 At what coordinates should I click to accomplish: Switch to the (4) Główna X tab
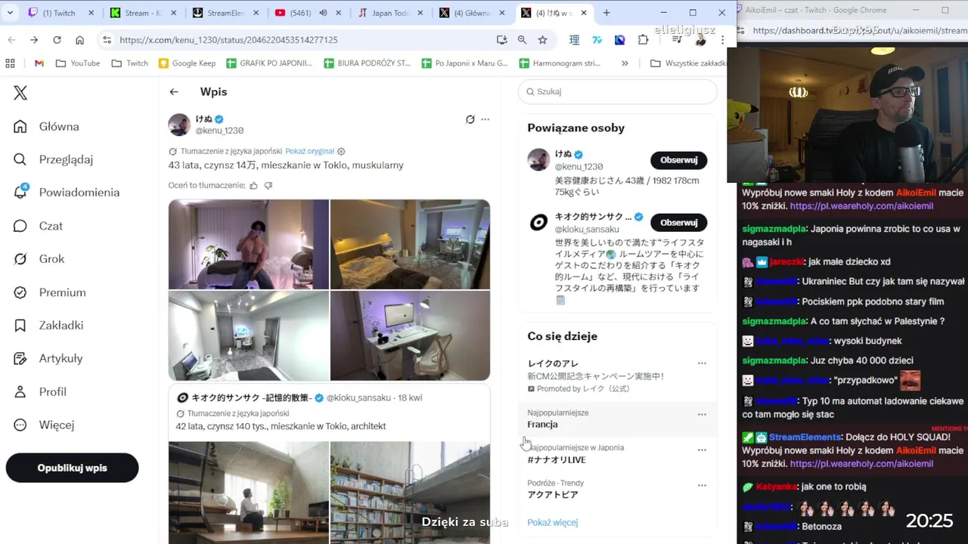click(473, 13)
